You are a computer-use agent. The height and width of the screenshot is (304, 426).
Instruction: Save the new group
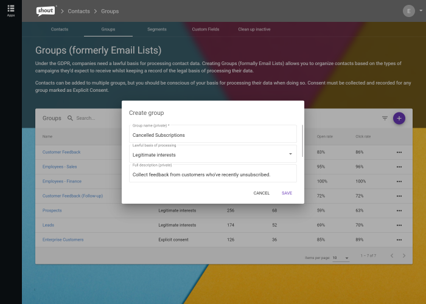click(x=287, y=193)
